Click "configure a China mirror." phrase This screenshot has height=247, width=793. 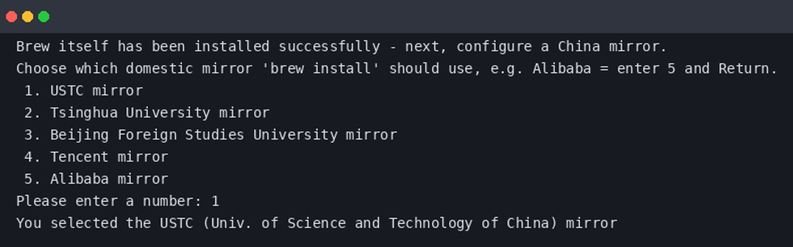[561, 46]
